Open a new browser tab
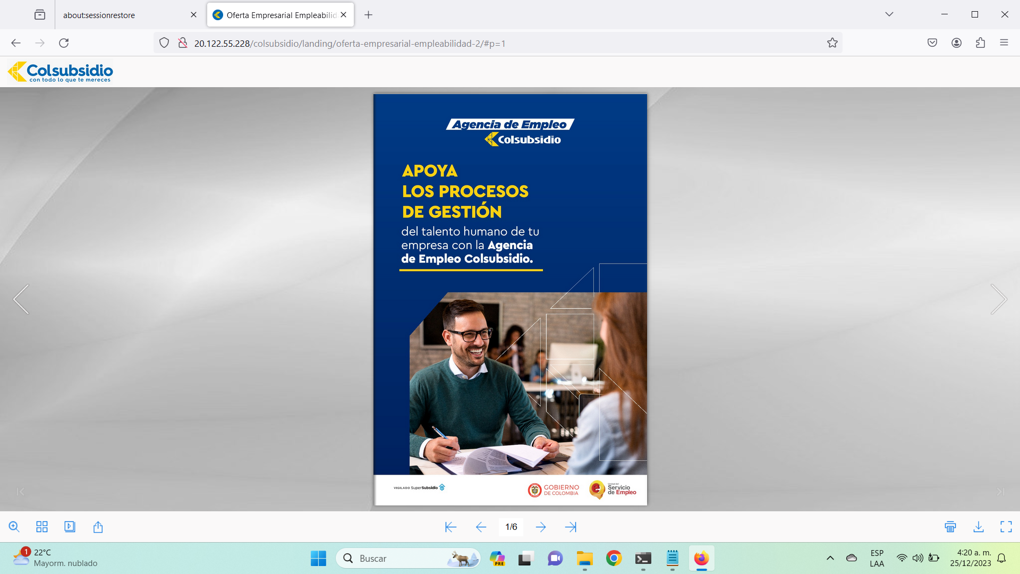This screenshot has width=1020, height=574. (x=368, y=15)
